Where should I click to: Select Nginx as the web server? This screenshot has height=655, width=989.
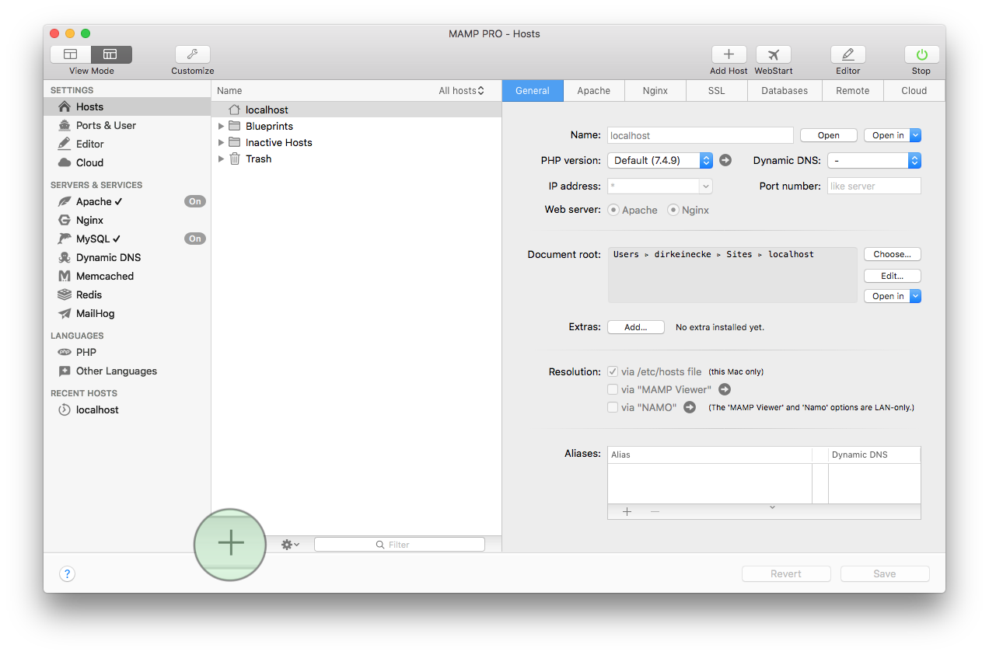[x=673, y=210]
